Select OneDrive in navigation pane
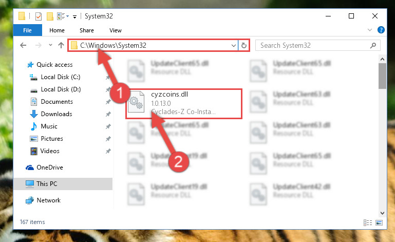395x242 pixels. click(50, 167)
